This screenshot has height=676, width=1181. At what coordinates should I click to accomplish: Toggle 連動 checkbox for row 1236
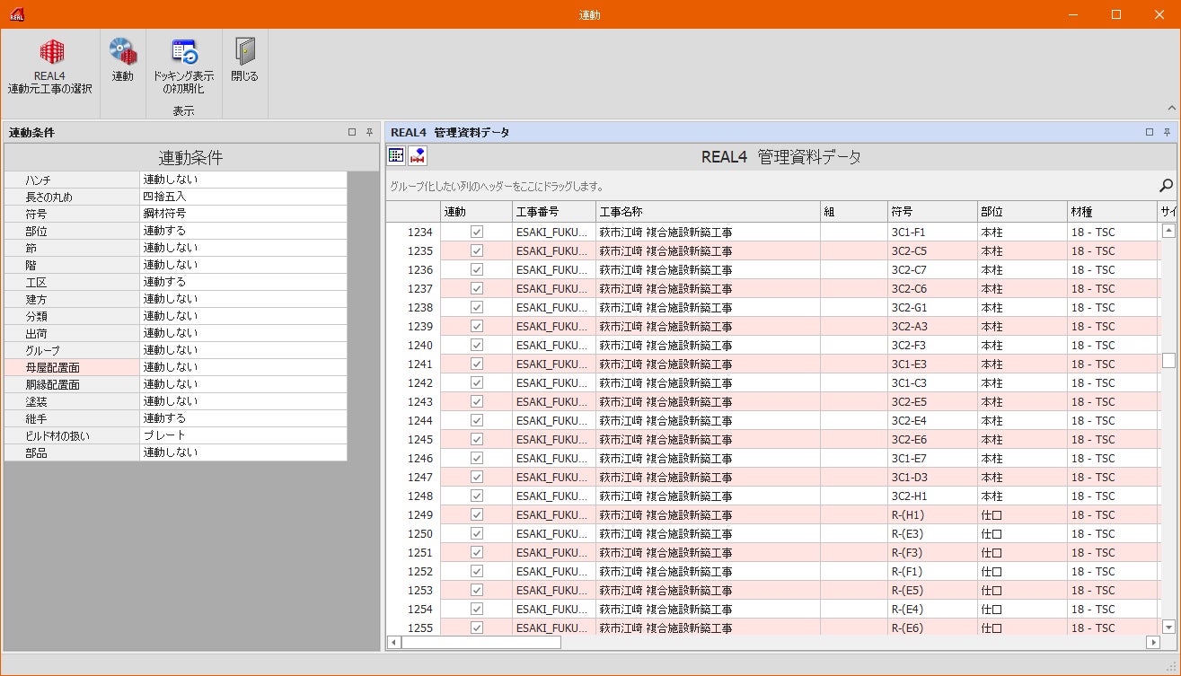(477, 269)
